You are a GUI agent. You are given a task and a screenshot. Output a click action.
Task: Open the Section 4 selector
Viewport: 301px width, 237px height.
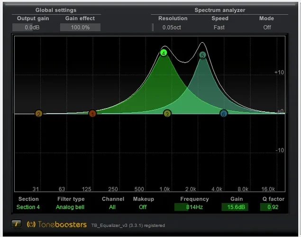[28, 207]
